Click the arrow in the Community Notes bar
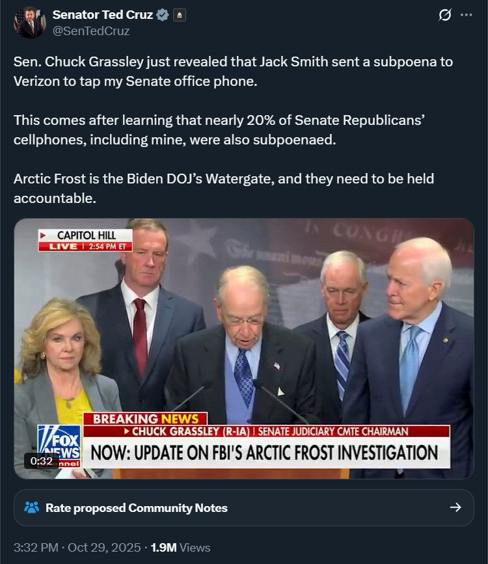 click(x=455, y=507)
